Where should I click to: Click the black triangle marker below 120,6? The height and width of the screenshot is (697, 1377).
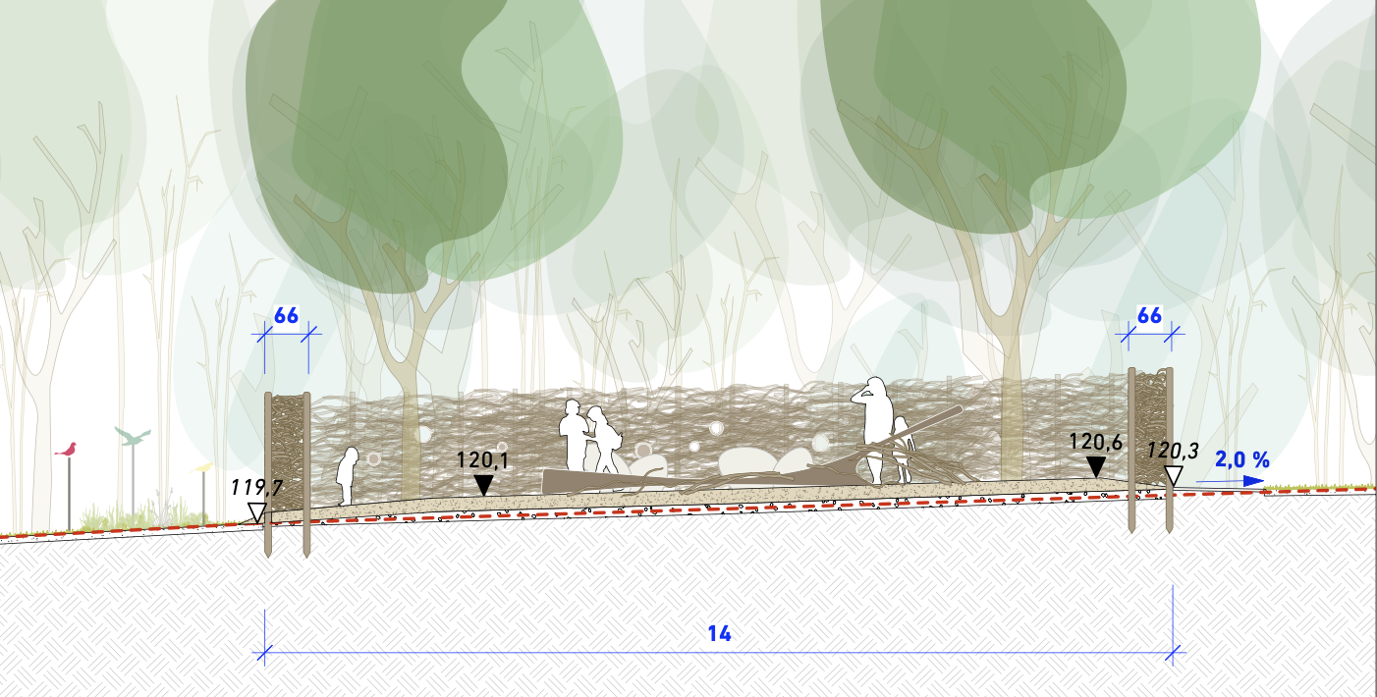[x=1096, y=467]
